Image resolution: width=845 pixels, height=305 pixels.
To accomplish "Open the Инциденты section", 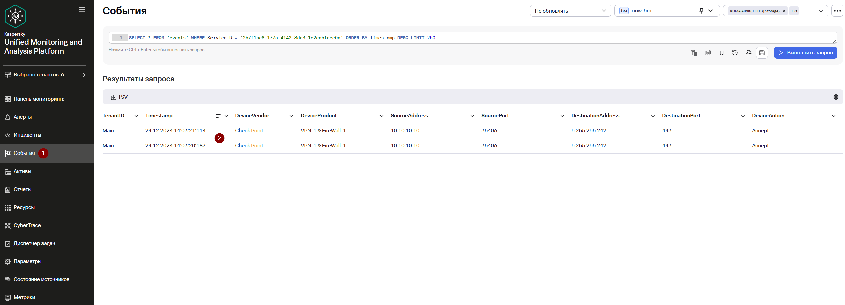I will pos(47,135).
